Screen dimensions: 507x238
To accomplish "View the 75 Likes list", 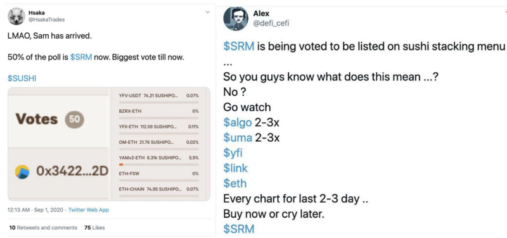I will (94, 228).
